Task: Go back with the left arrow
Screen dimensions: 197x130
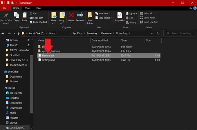Action: click(3, 33)
